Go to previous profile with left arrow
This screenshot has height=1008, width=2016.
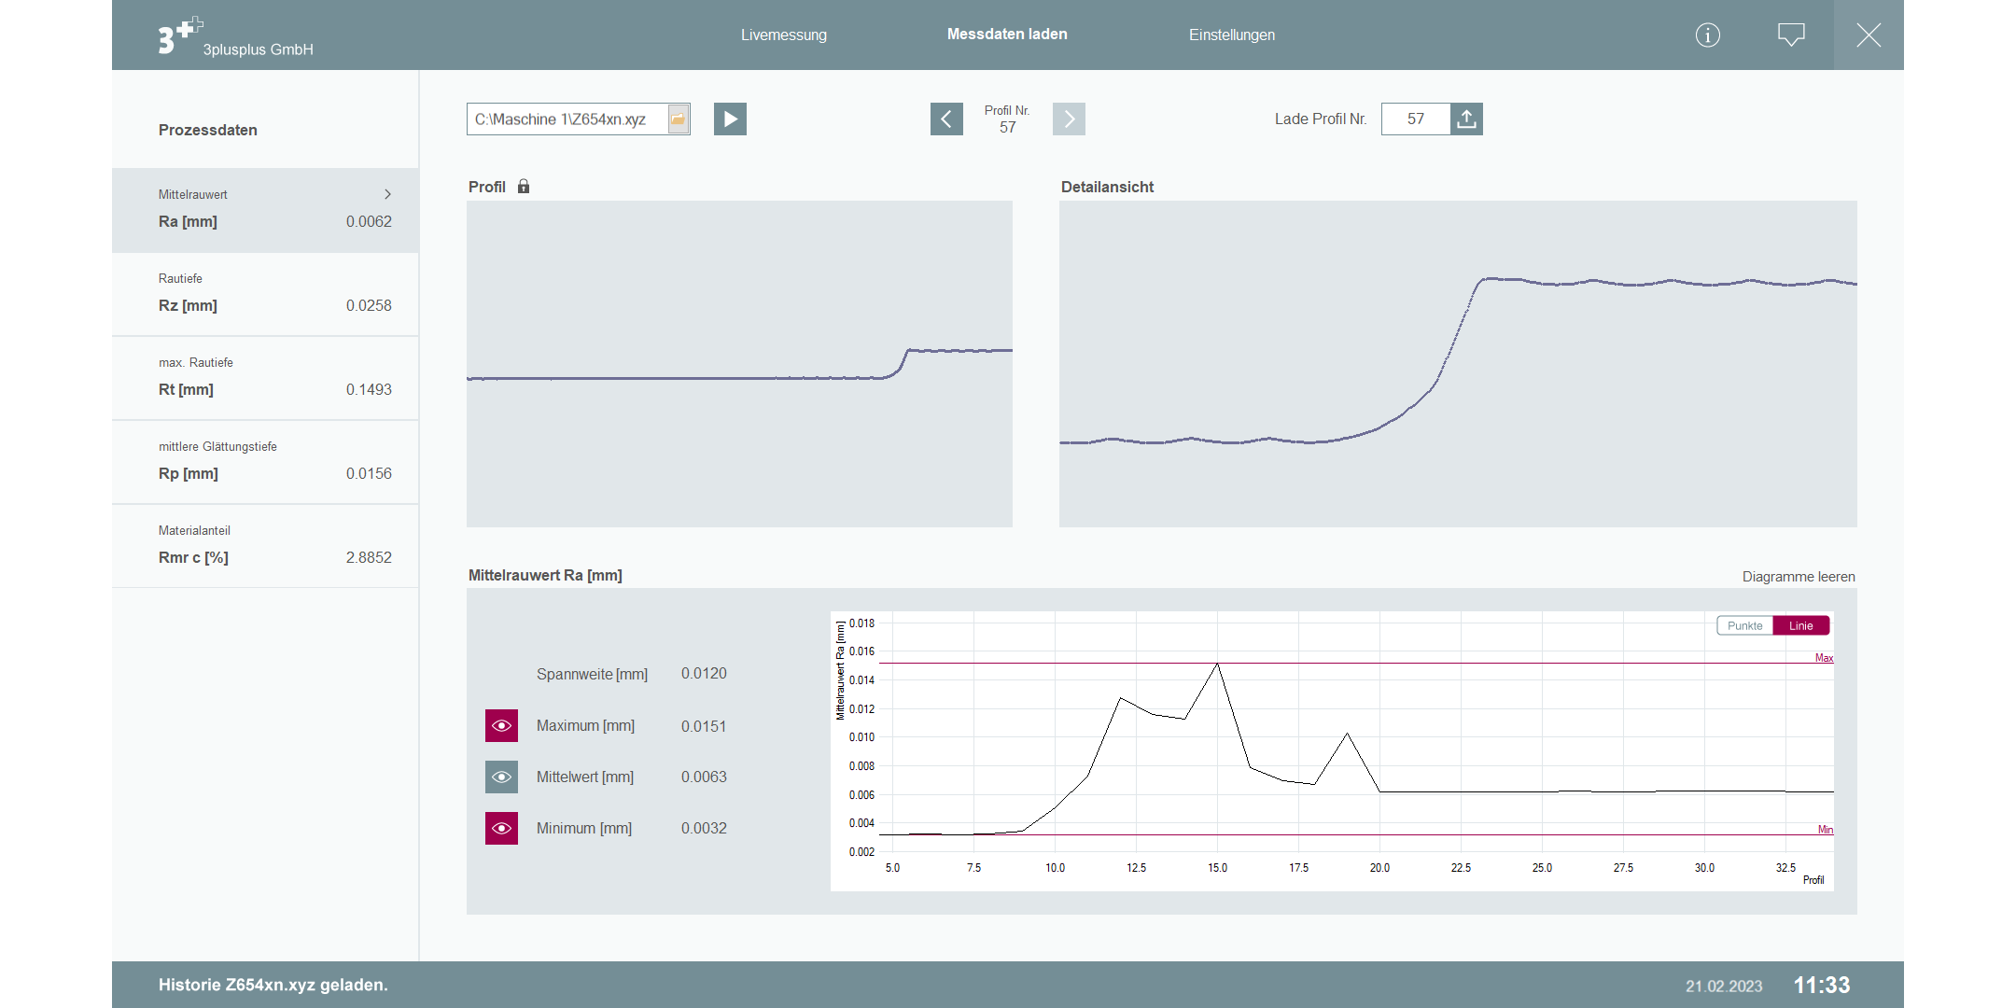946,119
